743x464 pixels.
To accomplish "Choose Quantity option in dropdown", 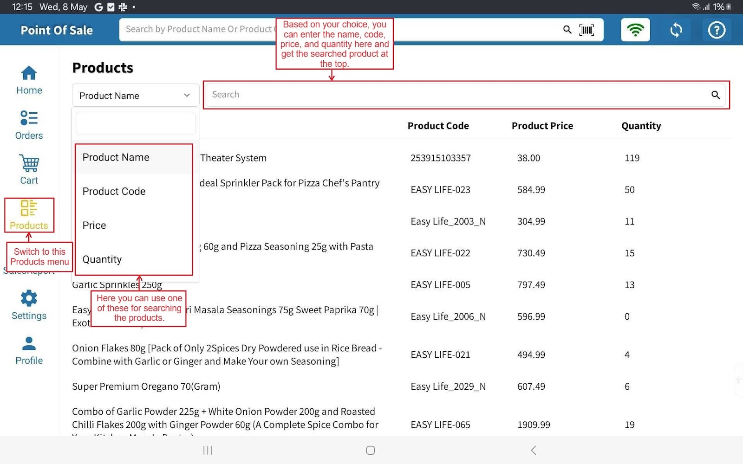I will pos(102,259).
